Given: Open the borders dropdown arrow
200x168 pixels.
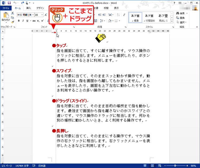Looking at the screenshot, I should click(119, 21).
